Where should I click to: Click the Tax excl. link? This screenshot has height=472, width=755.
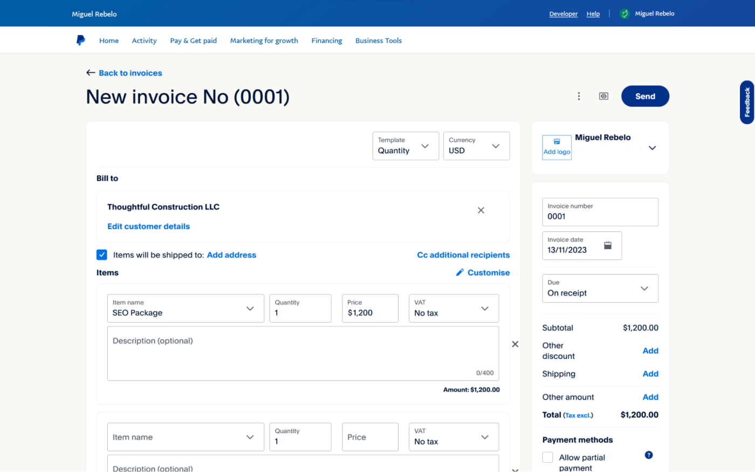click(578, 415)
